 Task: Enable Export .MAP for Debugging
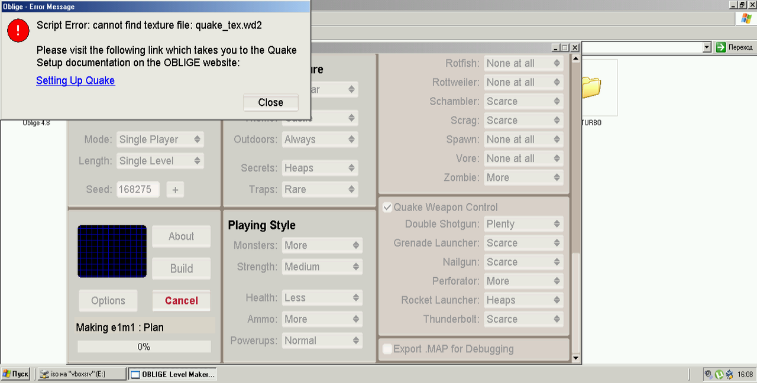[x=387, y=349]
